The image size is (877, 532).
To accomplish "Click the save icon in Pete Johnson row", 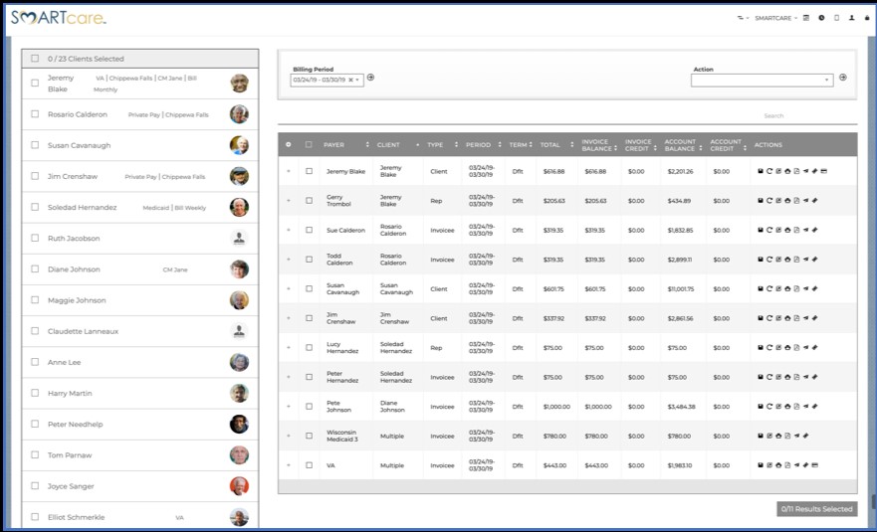I will (x=761, y=407).
